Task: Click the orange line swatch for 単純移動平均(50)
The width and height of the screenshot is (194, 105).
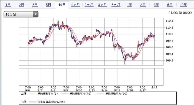Action: coord(100,94)
